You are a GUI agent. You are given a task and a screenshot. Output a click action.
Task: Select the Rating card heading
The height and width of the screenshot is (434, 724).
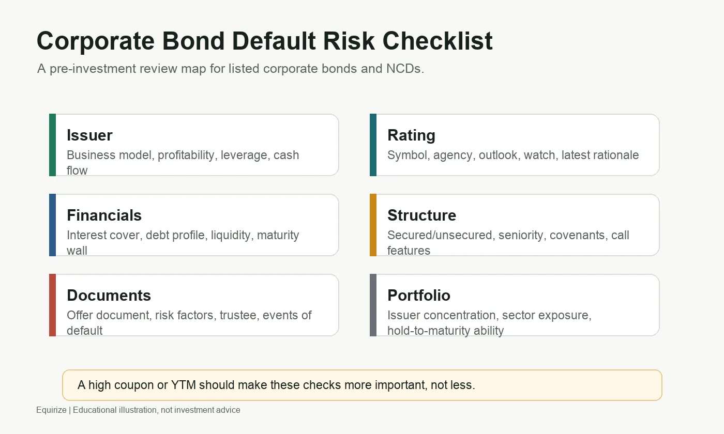(411, 135)
